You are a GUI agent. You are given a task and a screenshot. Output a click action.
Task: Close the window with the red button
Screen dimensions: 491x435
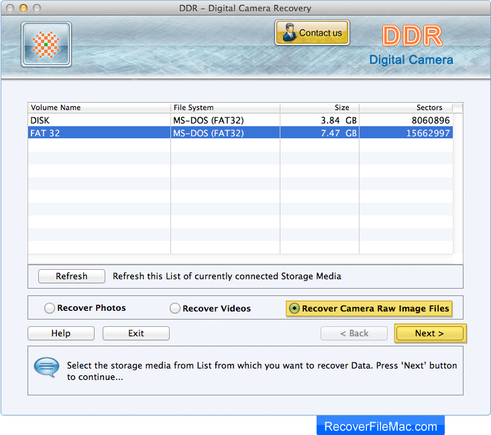pos(10,8)
